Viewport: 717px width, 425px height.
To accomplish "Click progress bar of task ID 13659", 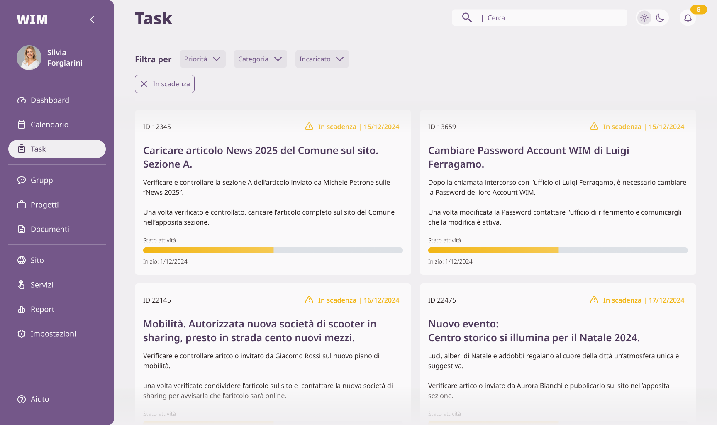I will click(558, 250).
